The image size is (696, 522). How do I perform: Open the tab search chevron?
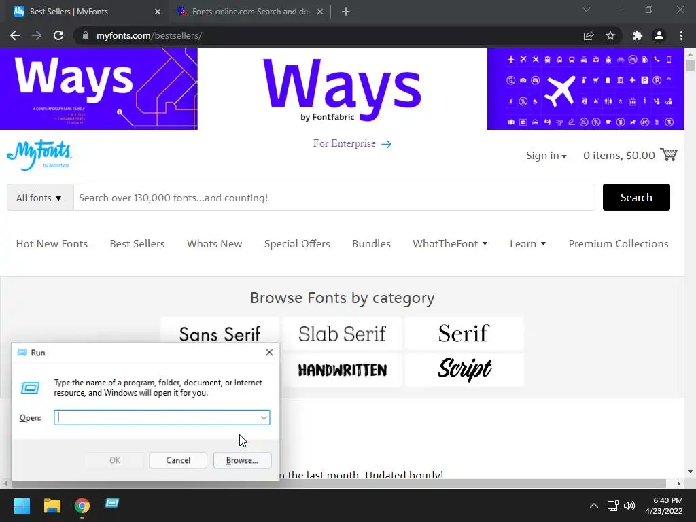pos(587,10)
